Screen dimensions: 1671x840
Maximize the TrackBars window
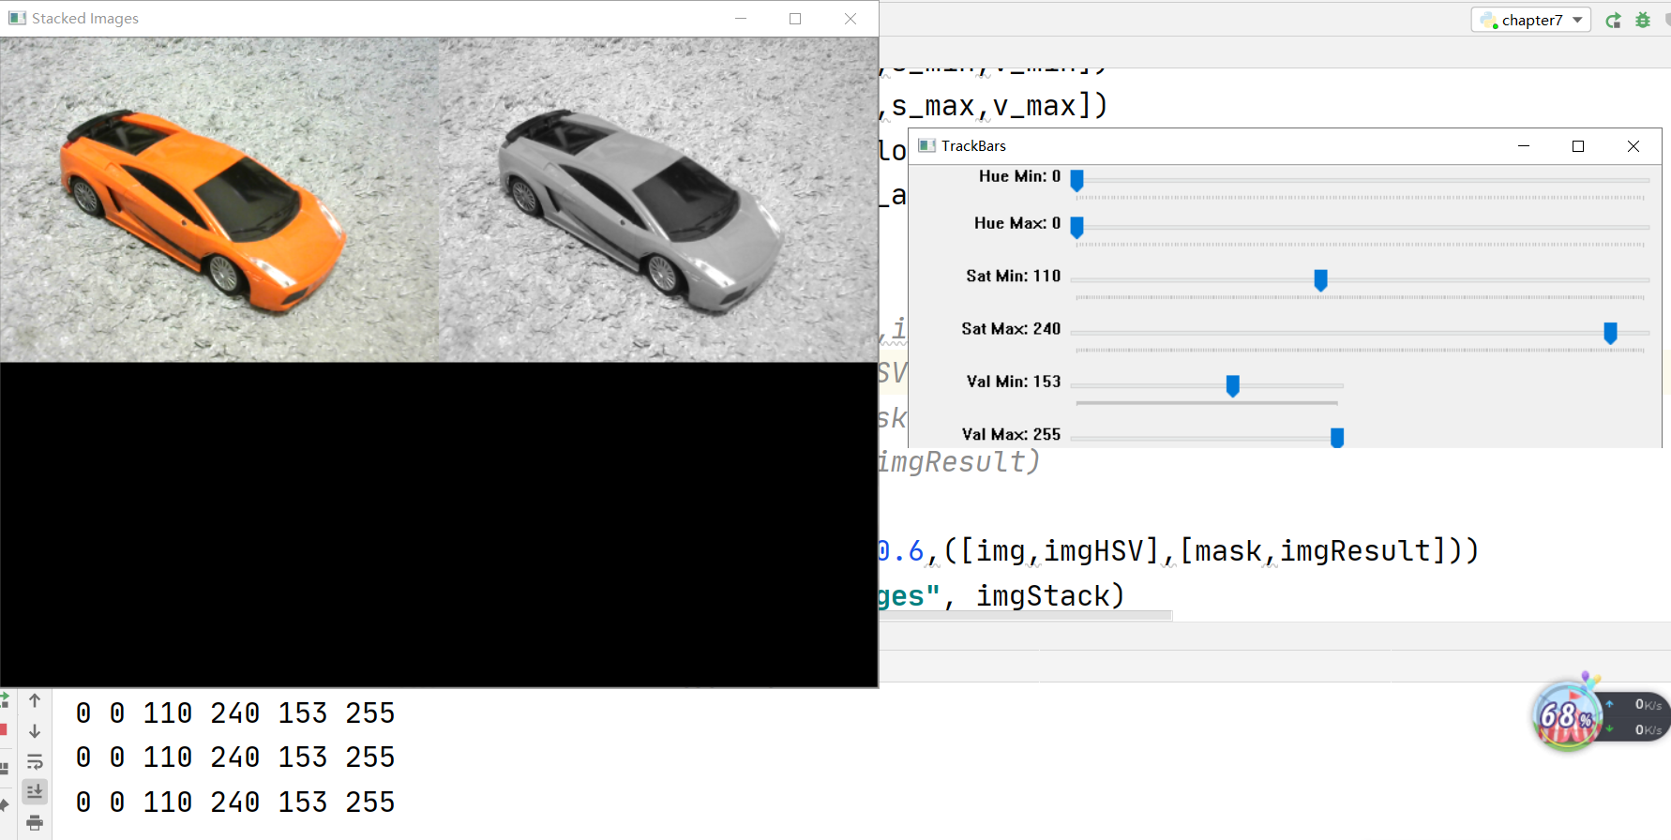pos(1578,146)
